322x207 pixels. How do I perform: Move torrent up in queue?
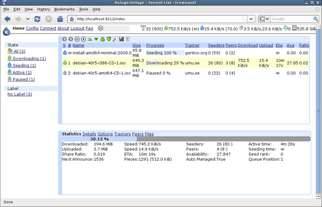pos(90,39)
